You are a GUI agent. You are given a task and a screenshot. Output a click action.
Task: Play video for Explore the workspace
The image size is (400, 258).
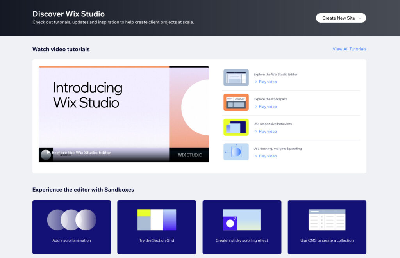click(266, 107)
